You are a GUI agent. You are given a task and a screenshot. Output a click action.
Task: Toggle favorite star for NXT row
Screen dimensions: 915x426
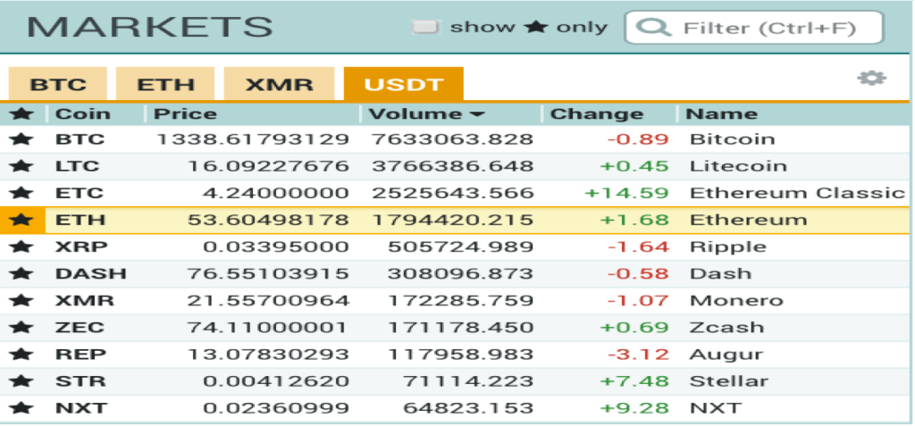point(21,407)
